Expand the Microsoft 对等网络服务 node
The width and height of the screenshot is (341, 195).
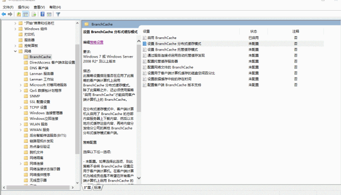(21, 85)
